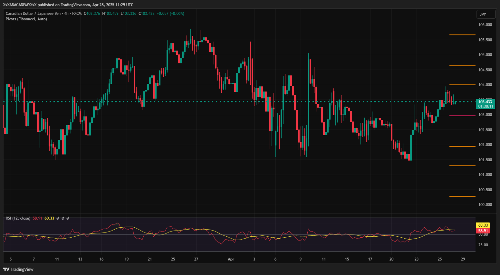500x275 pixels.
Task: Click the 4h timeframe in the chart title
Action: tap(66, 14)
